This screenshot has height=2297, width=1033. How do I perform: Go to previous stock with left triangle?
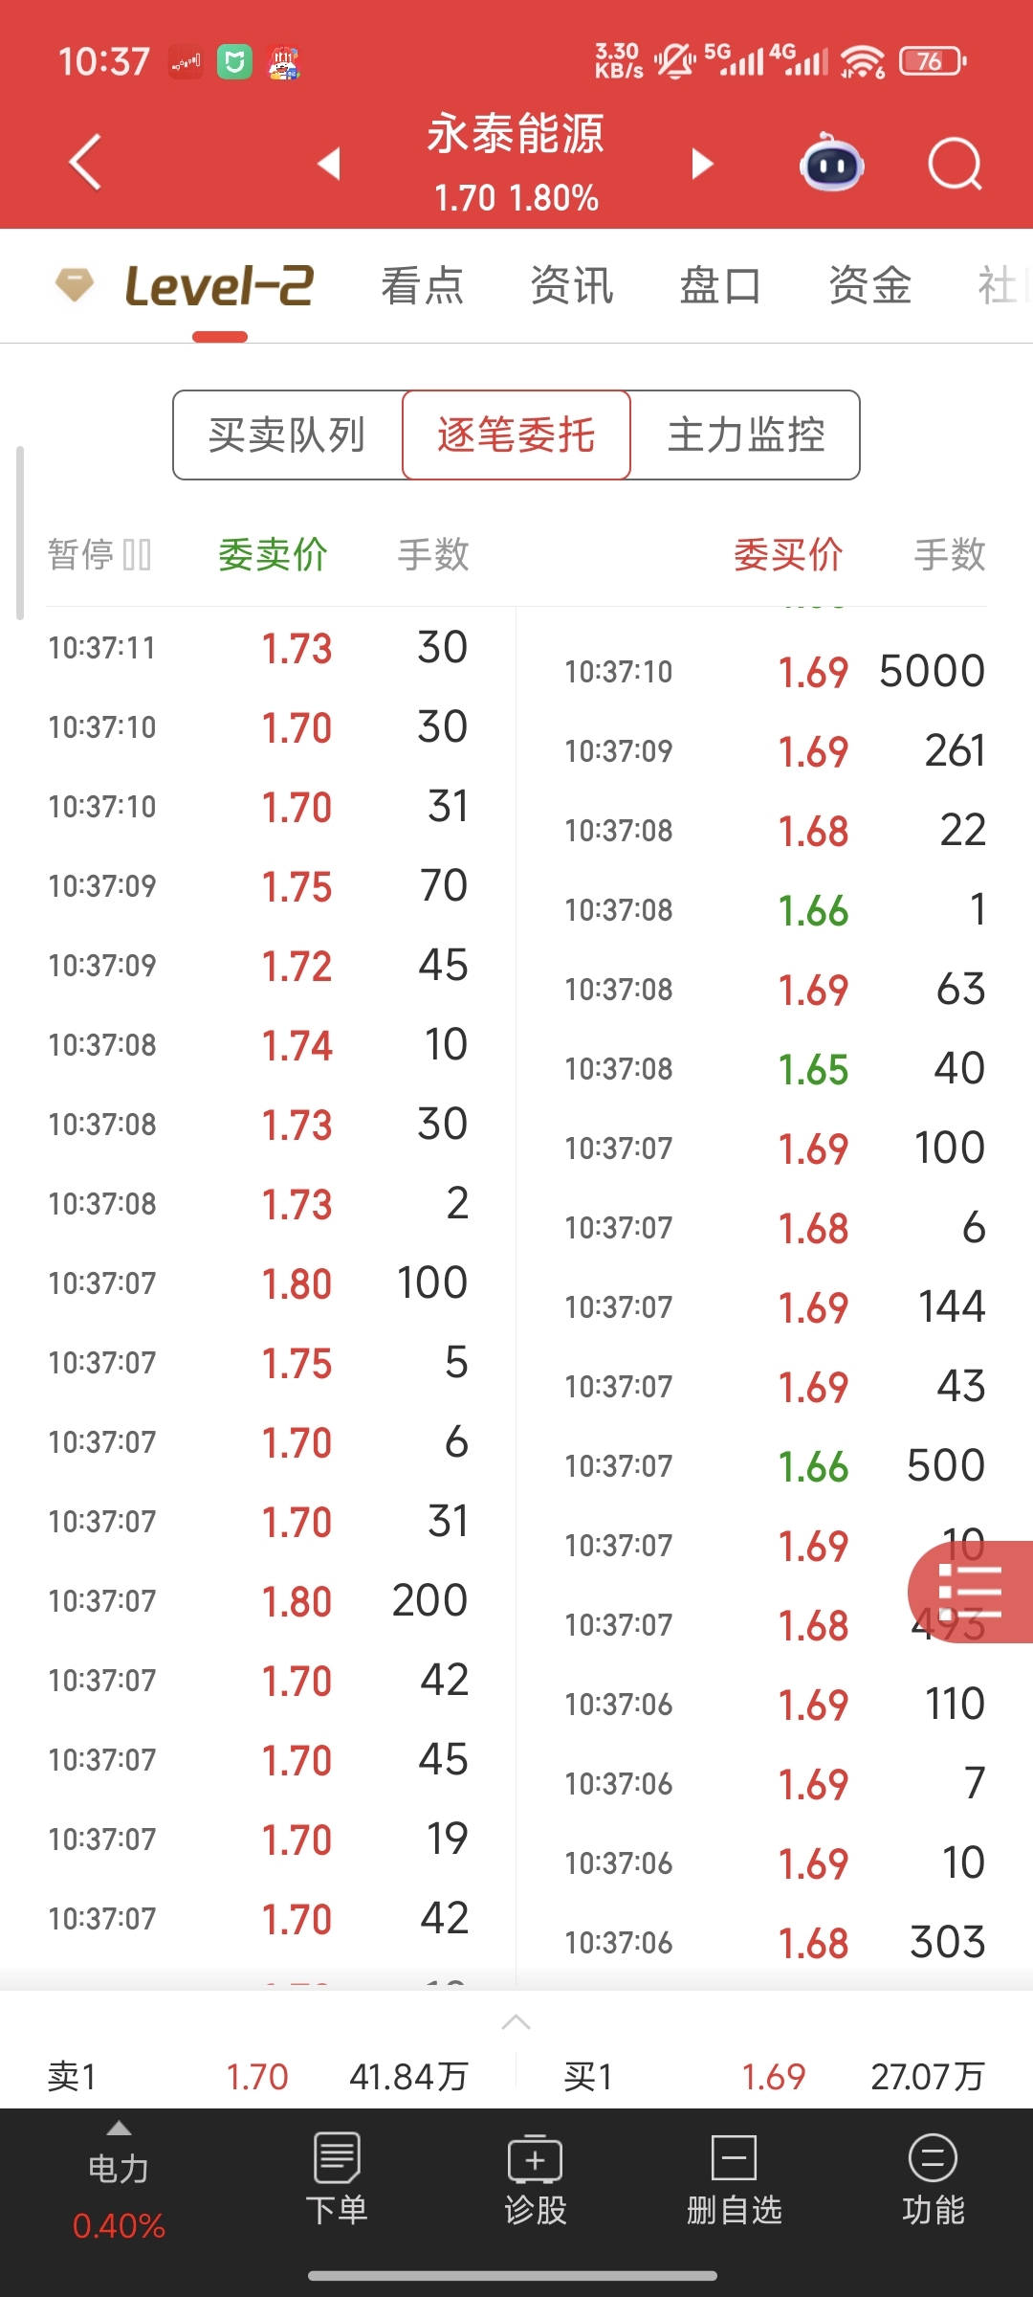click(329, 163)
